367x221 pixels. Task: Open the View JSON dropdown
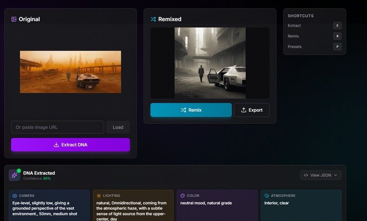[321, 175]
